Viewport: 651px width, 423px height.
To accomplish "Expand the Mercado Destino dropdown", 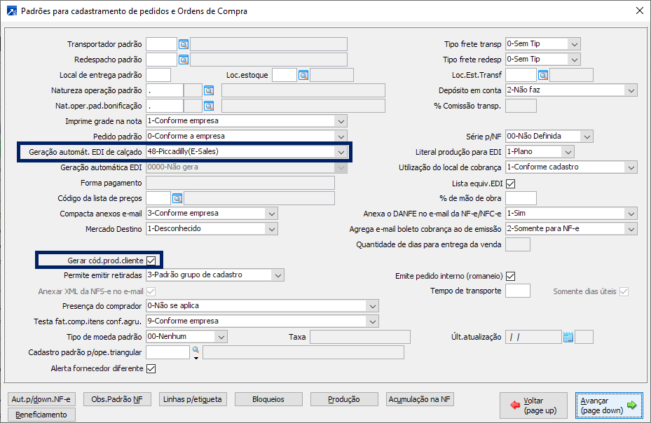I will point(271,229).
